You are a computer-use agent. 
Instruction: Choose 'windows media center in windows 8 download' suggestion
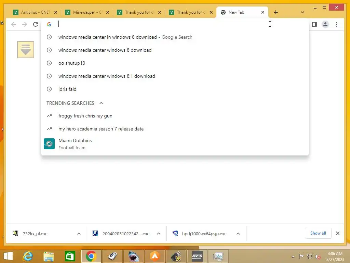click(175, 37)
